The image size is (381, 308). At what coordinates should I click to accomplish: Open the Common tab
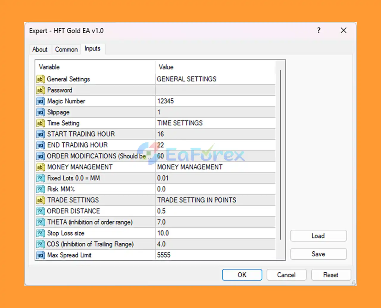66,49
